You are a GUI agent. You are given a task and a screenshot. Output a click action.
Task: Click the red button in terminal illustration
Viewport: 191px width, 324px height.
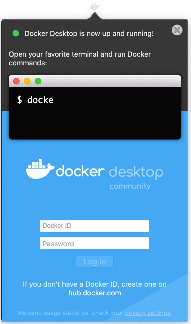pos(16,81)
